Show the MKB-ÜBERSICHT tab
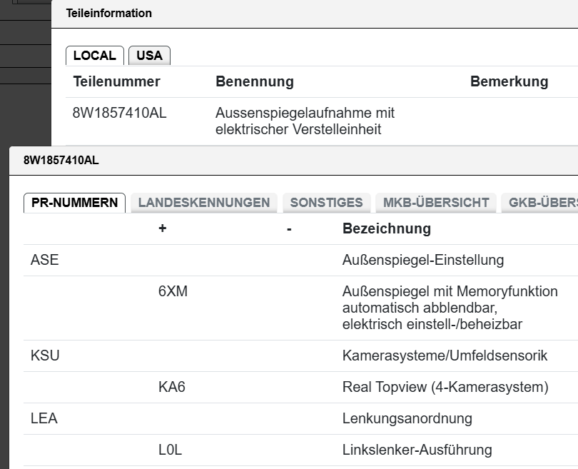578x469 pixels. click(435, 203)
